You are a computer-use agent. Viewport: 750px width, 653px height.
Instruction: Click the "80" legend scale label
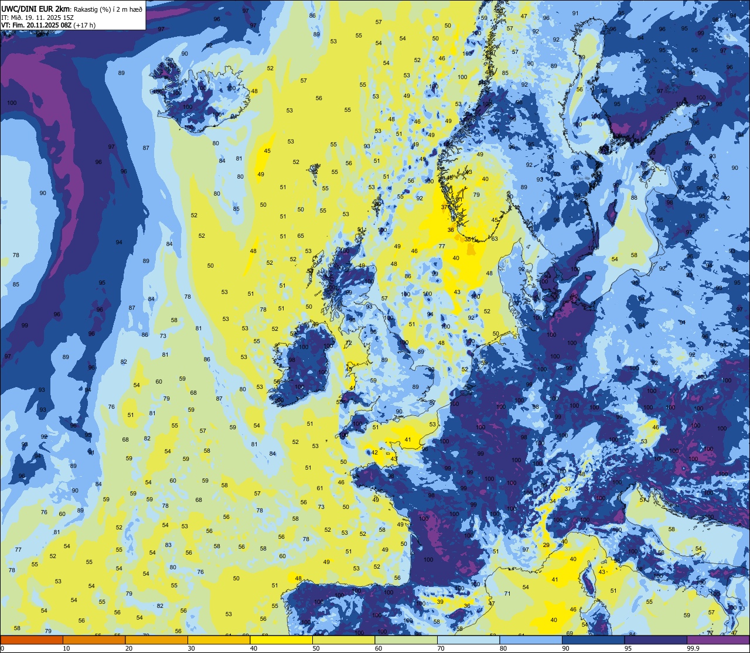pos(503,648)
